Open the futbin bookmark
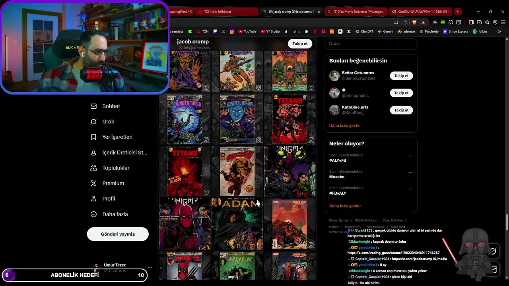 click(480, 31)
